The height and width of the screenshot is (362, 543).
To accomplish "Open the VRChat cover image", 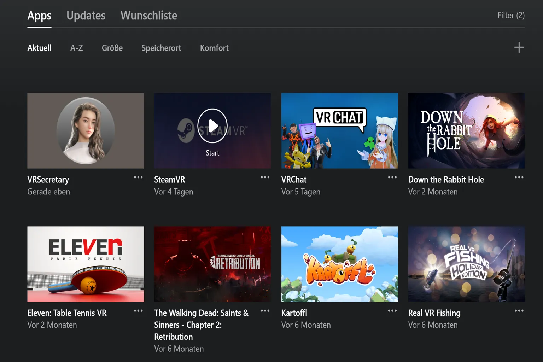I will pos(340,131).
